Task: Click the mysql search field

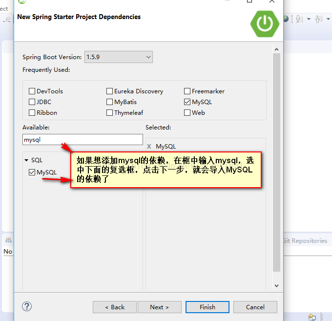Action: pos(83,140)
